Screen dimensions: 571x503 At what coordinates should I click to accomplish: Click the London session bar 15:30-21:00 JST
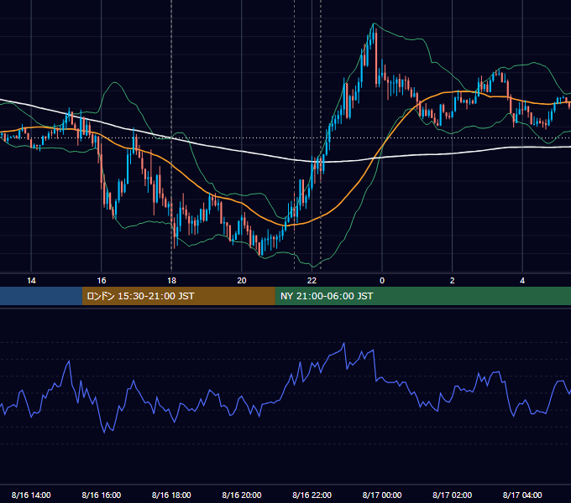coord(178,296)
